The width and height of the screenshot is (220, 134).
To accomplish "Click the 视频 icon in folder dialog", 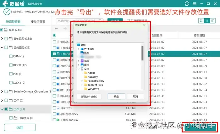I will (82, 61).
